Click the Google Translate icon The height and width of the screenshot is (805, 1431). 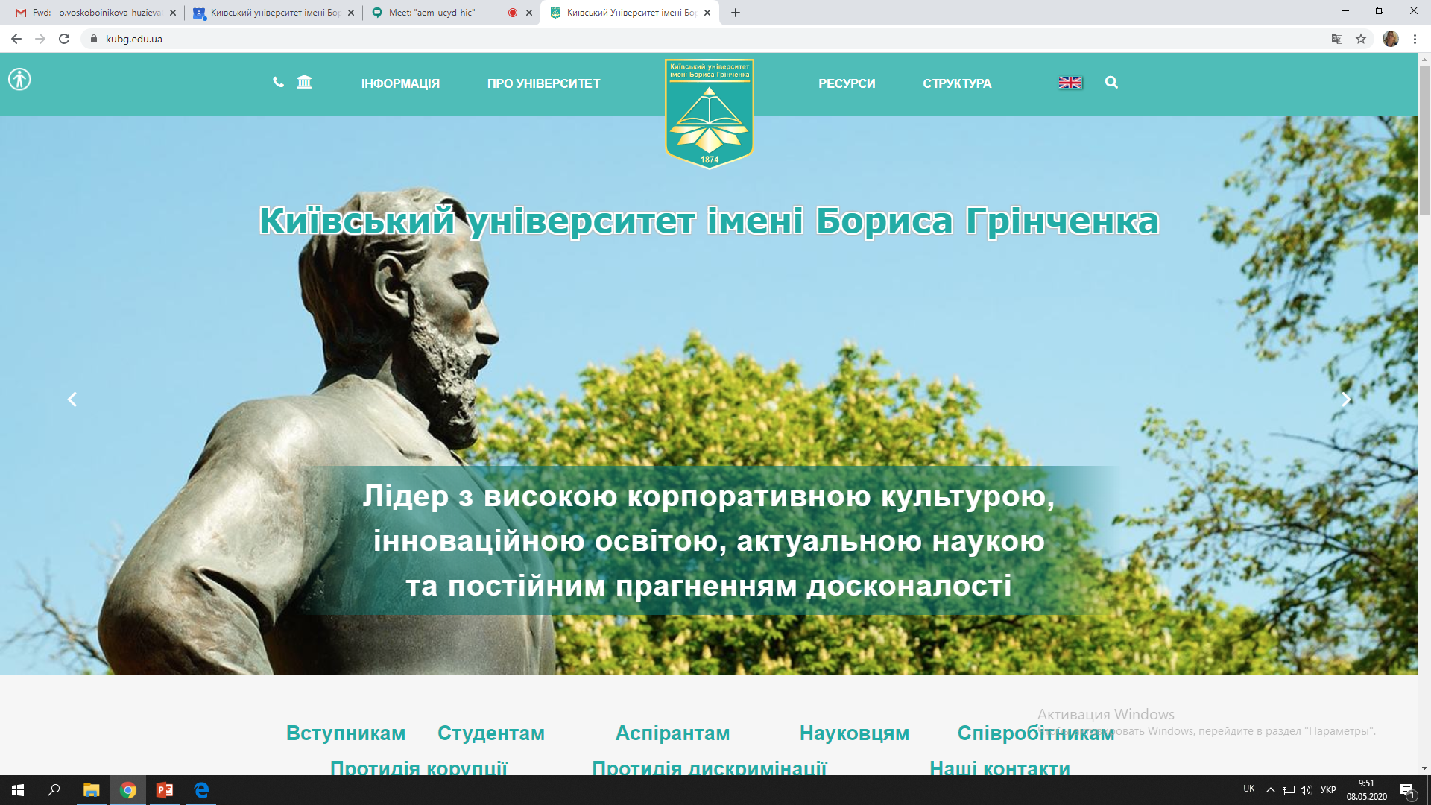coord(1337,39)
